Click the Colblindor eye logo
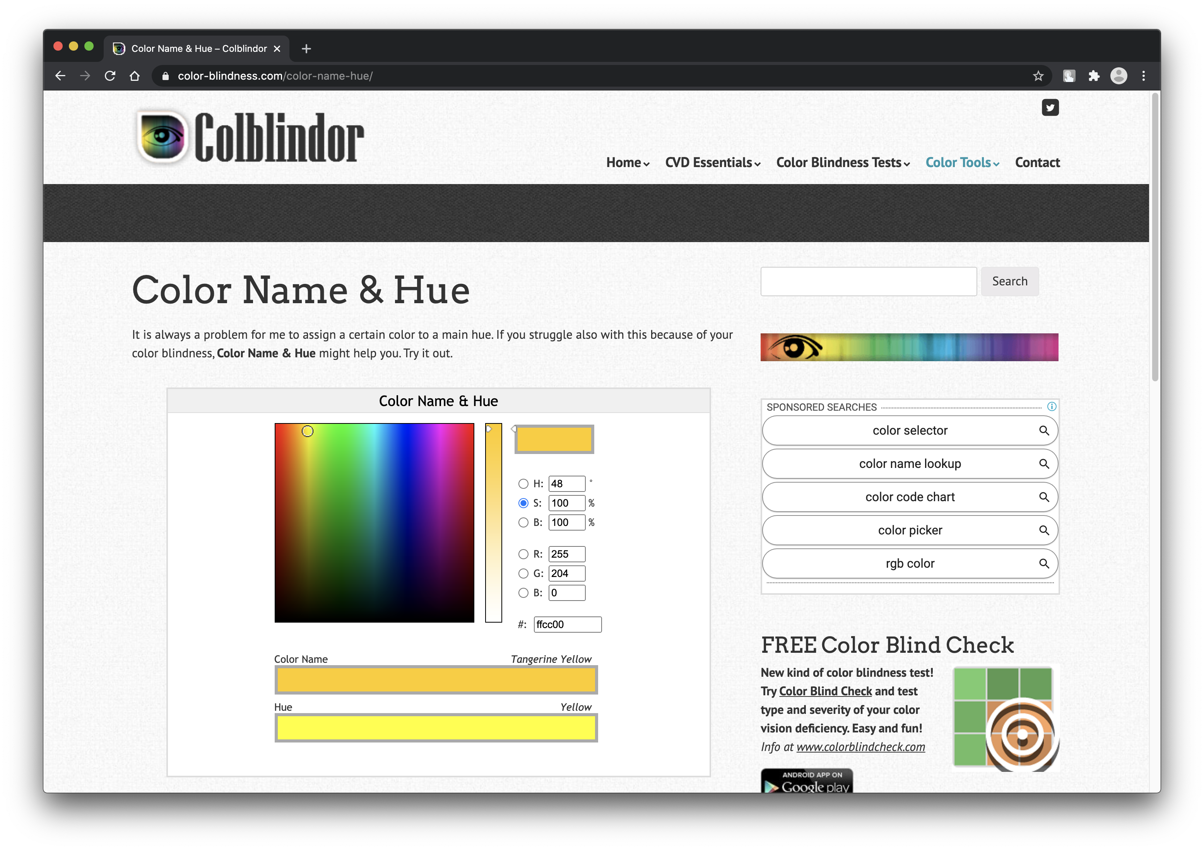 [162, 137]
